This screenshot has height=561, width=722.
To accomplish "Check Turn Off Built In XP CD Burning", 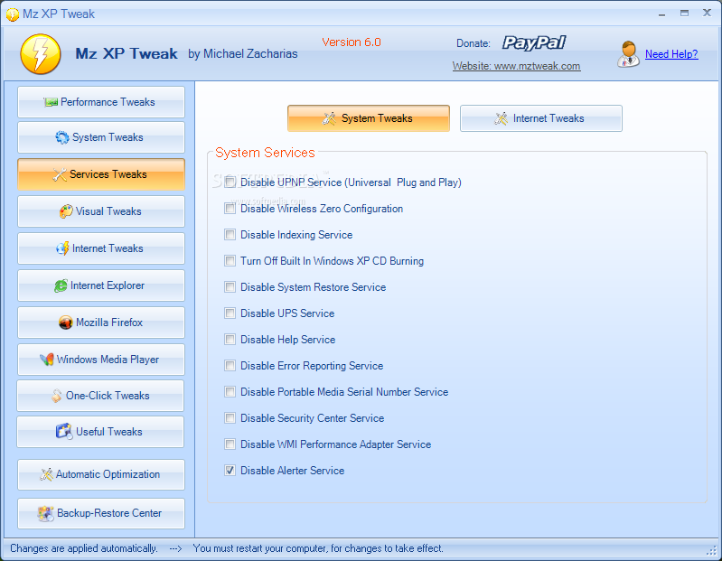I will click(230, 261).
